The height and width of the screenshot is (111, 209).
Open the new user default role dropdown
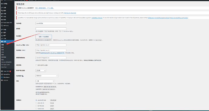pyautogui.click(x=41, y=70)
